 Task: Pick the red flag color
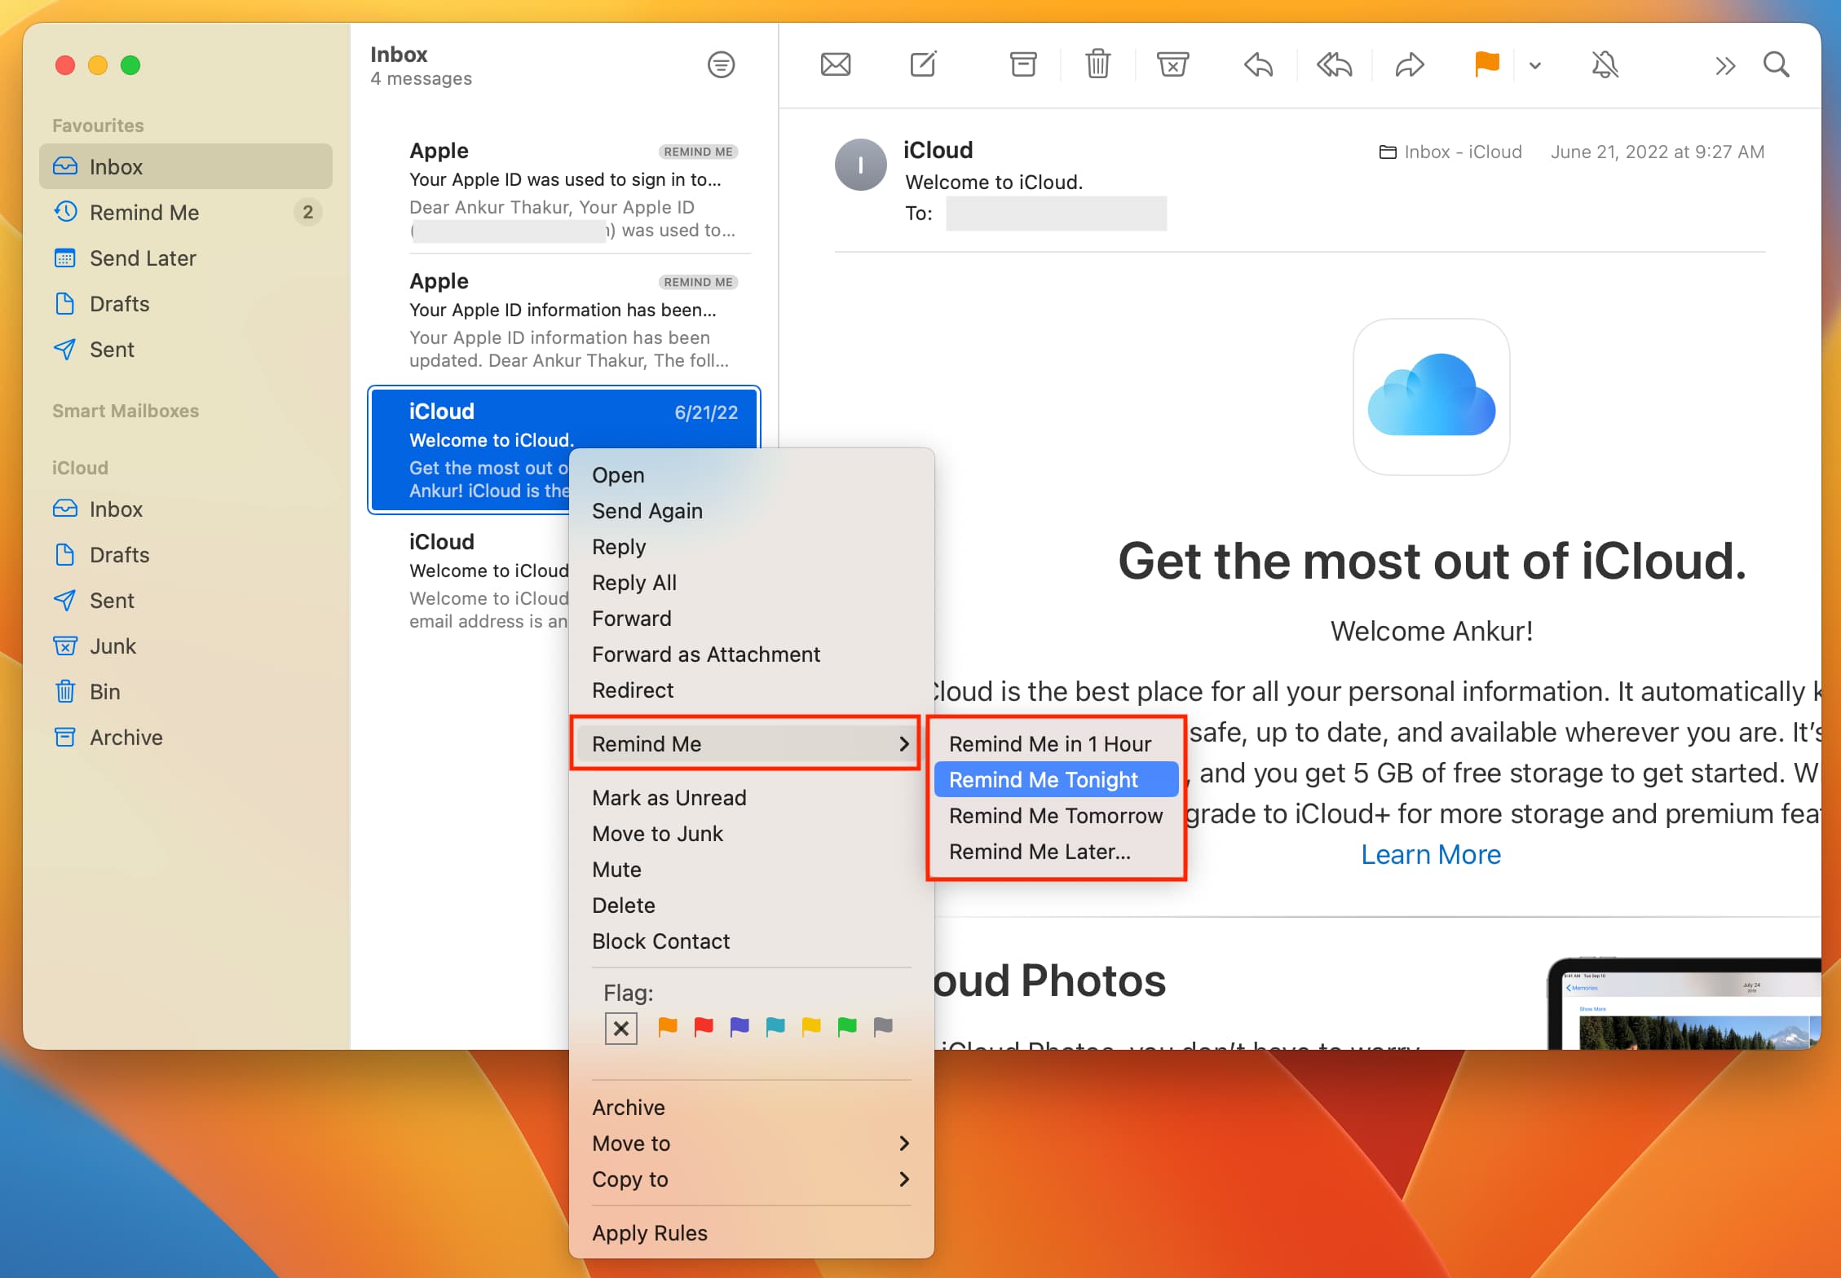704,1027
